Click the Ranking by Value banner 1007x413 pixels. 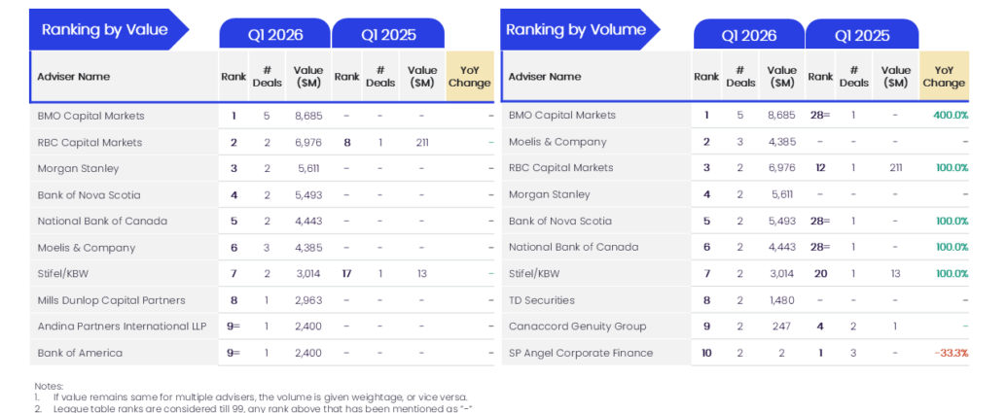point(104,30)
